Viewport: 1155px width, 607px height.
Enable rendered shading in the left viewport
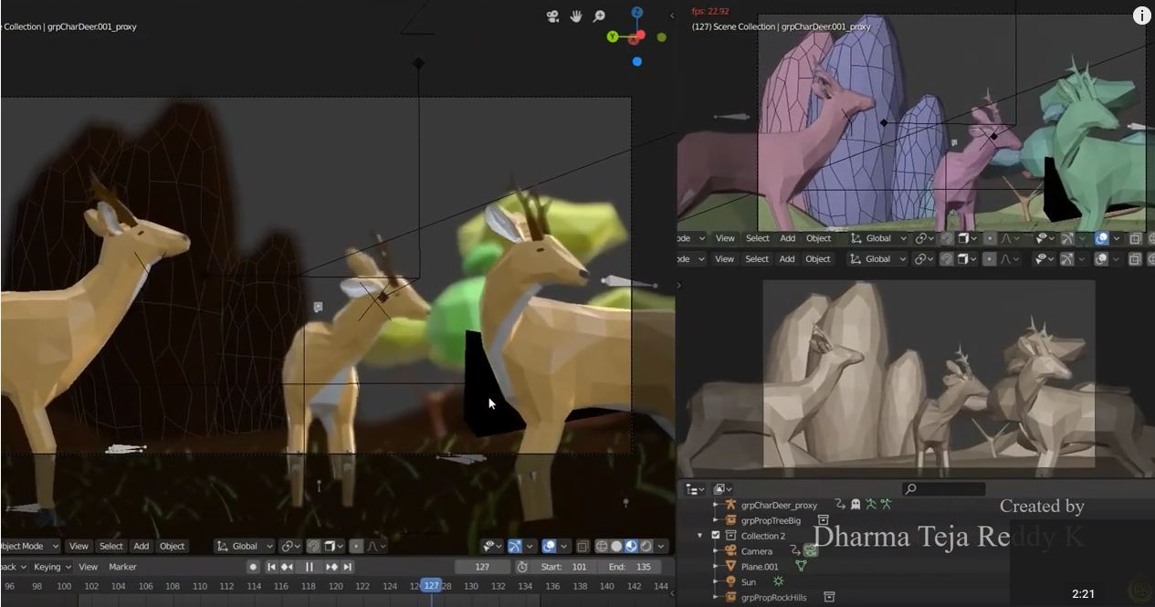point(646,546)
